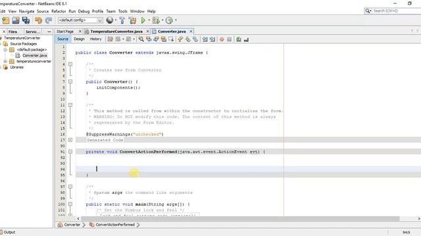Click the Stop Macro Recording icon
421x236 pixels.
(x=230, y=39)
